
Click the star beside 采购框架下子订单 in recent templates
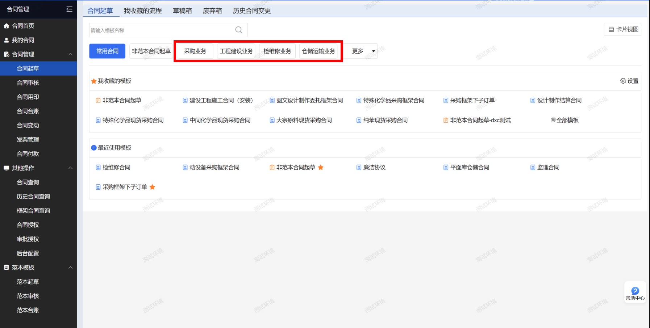(x=153, y=187)
